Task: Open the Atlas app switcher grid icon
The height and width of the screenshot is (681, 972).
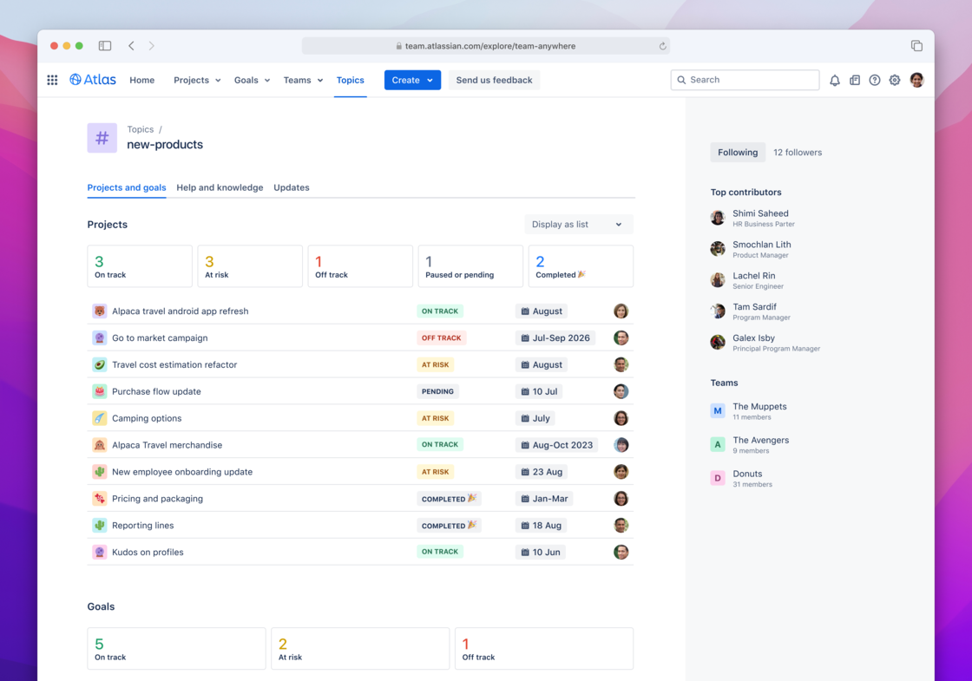Action: pyautogui.click(x=52, y=80)
